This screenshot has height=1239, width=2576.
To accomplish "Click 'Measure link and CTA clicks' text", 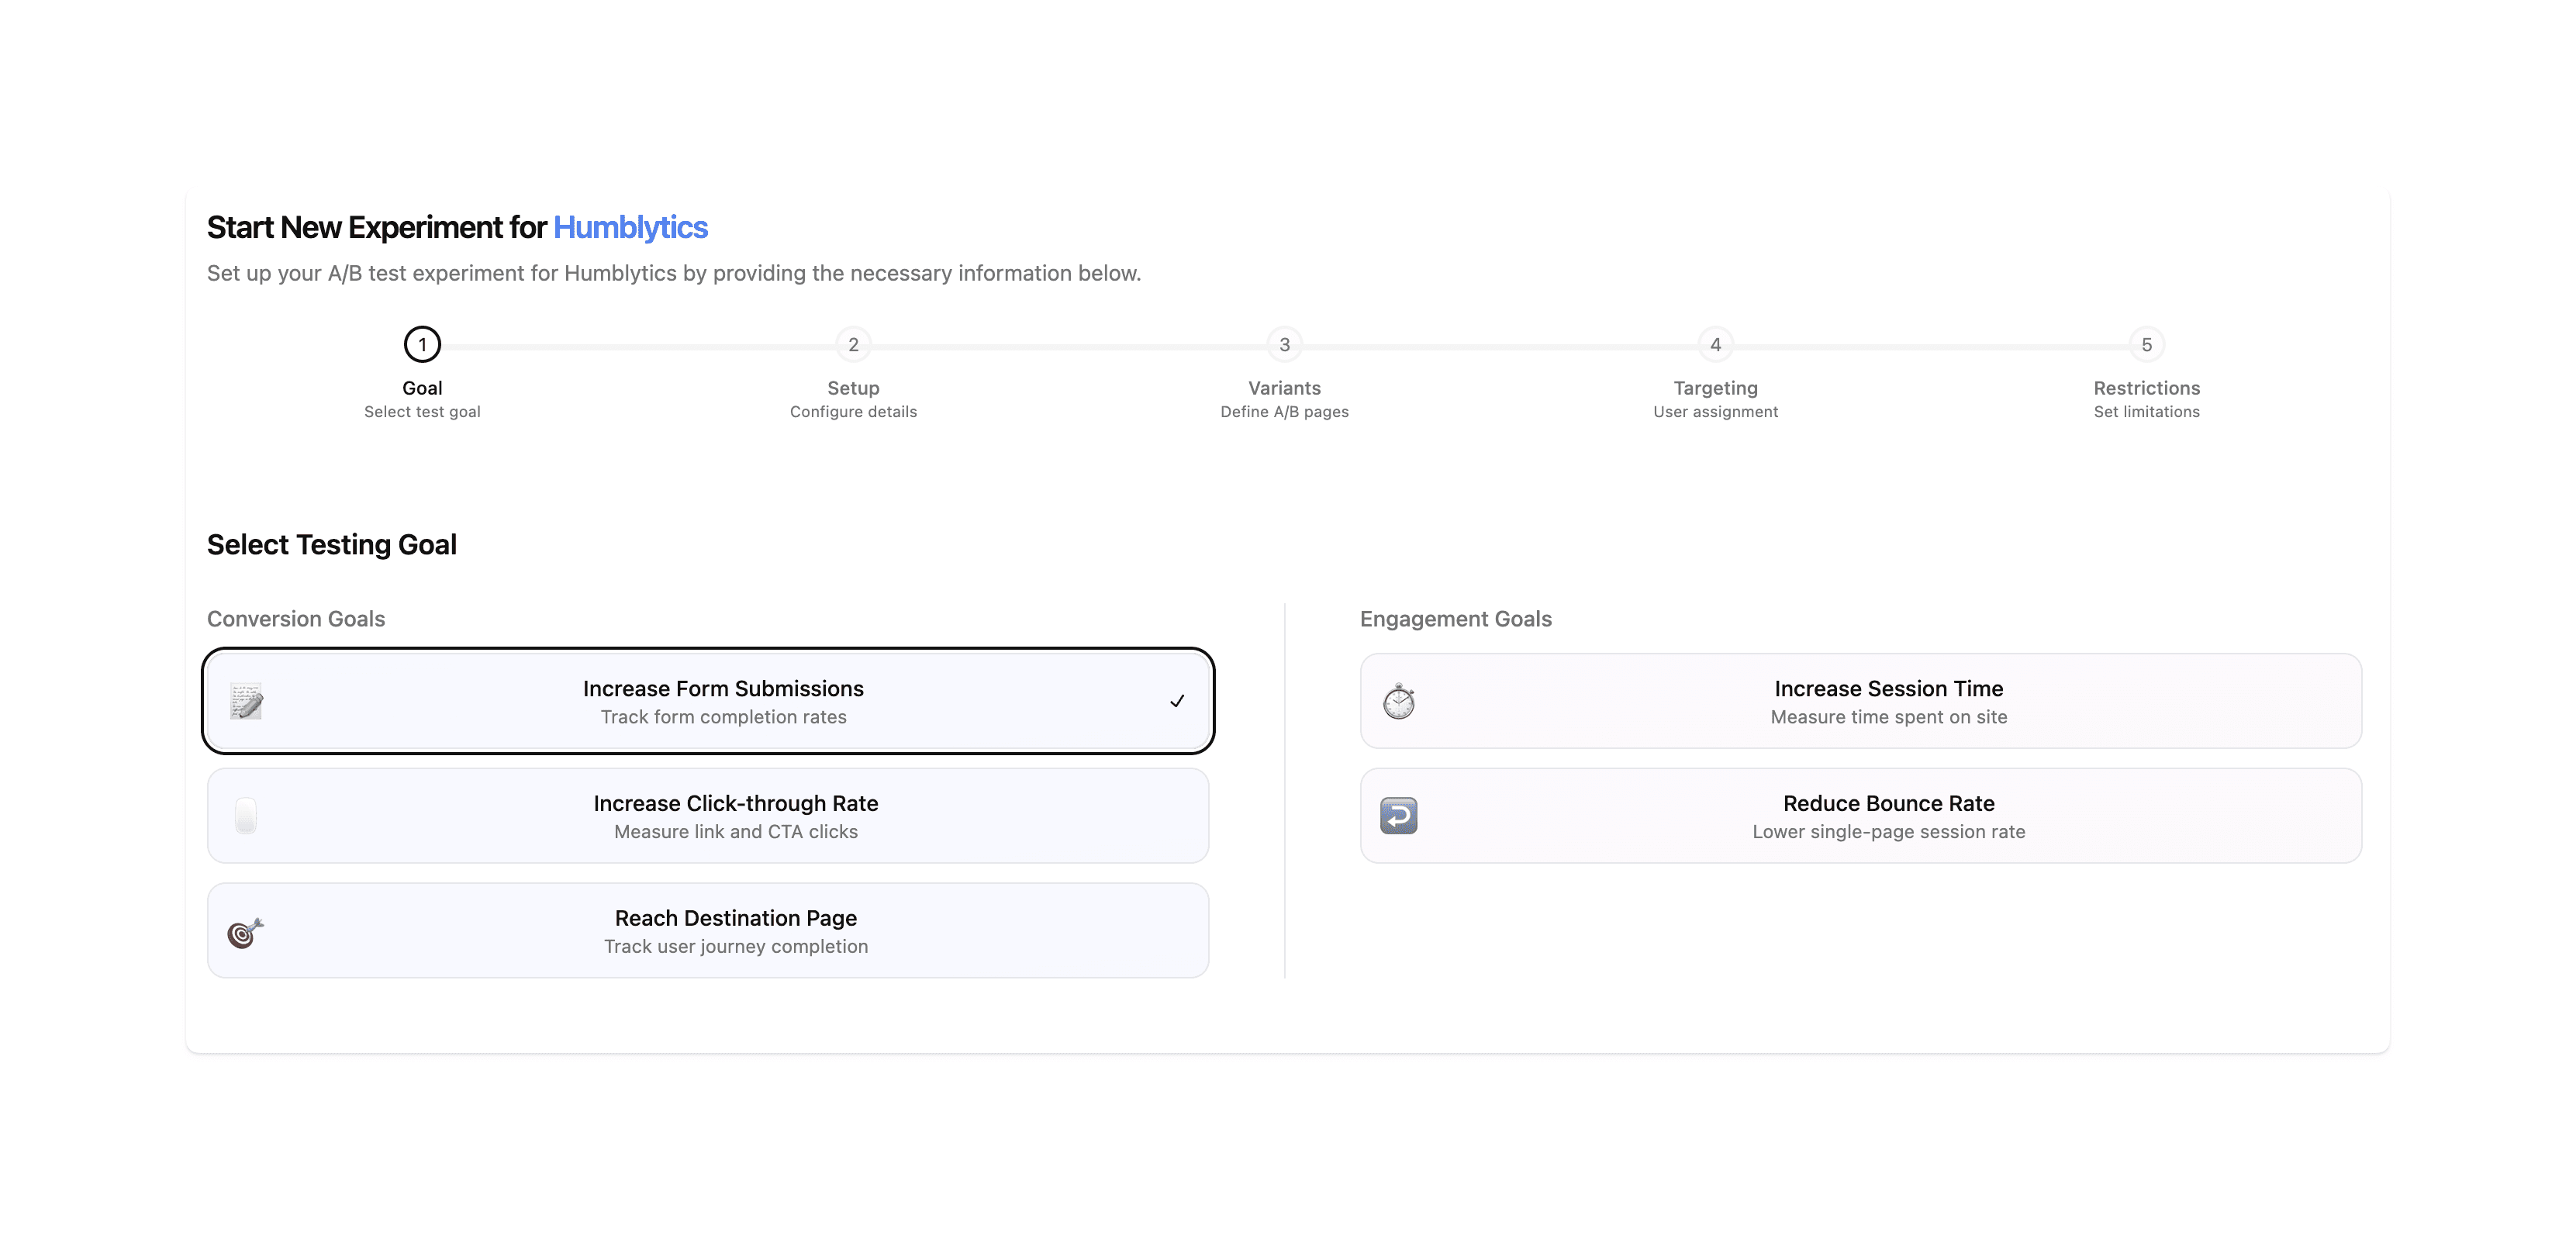I will click(736, 832).
